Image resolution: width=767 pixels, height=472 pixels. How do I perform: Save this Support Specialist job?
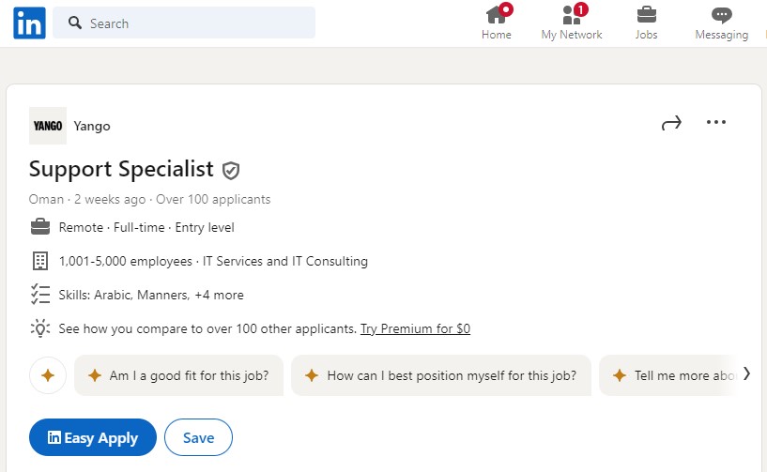199,437
